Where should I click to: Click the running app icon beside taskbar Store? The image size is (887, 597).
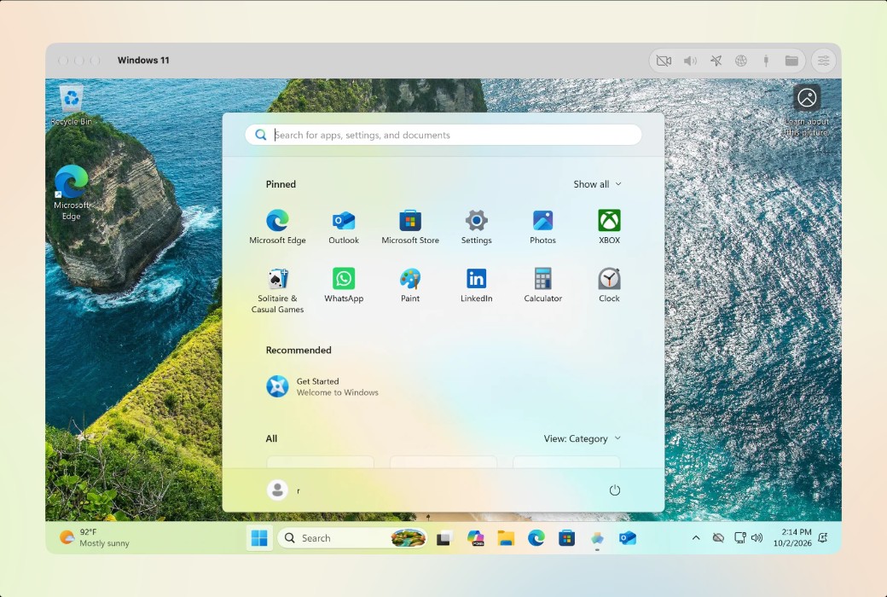(597, 538)
